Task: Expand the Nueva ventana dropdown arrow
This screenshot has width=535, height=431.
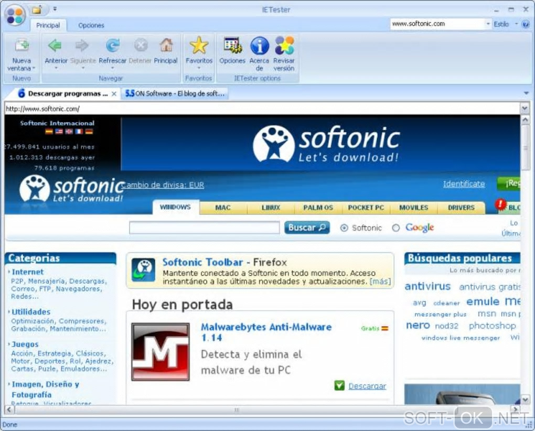Action: (34, 68)
